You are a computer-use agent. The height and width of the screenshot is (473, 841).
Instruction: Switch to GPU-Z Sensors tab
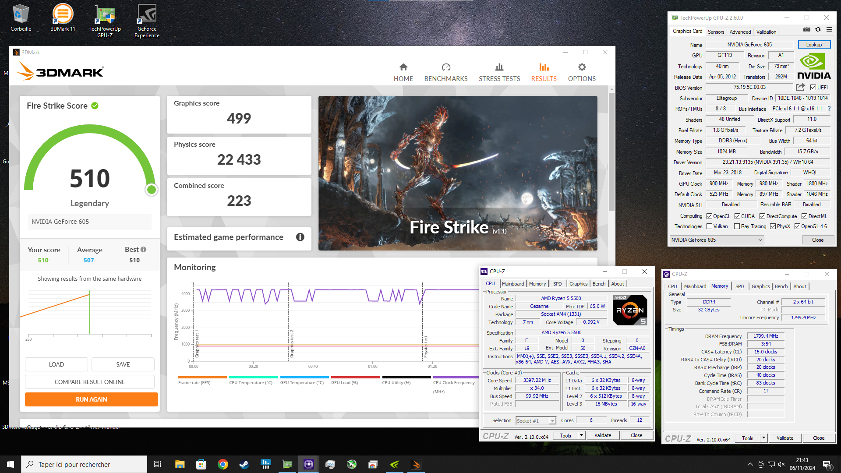716,32
